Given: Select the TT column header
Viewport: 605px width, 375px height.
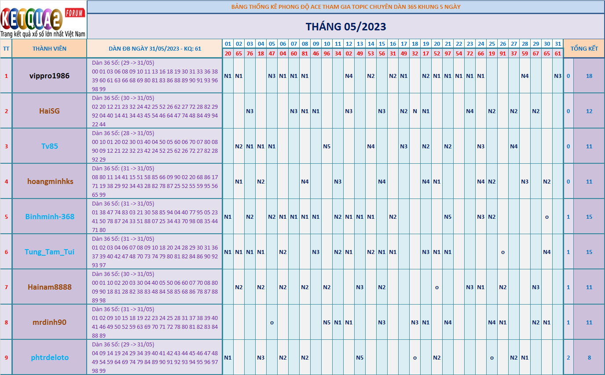Looking at the screenshot, I should [x=6, y=48].
